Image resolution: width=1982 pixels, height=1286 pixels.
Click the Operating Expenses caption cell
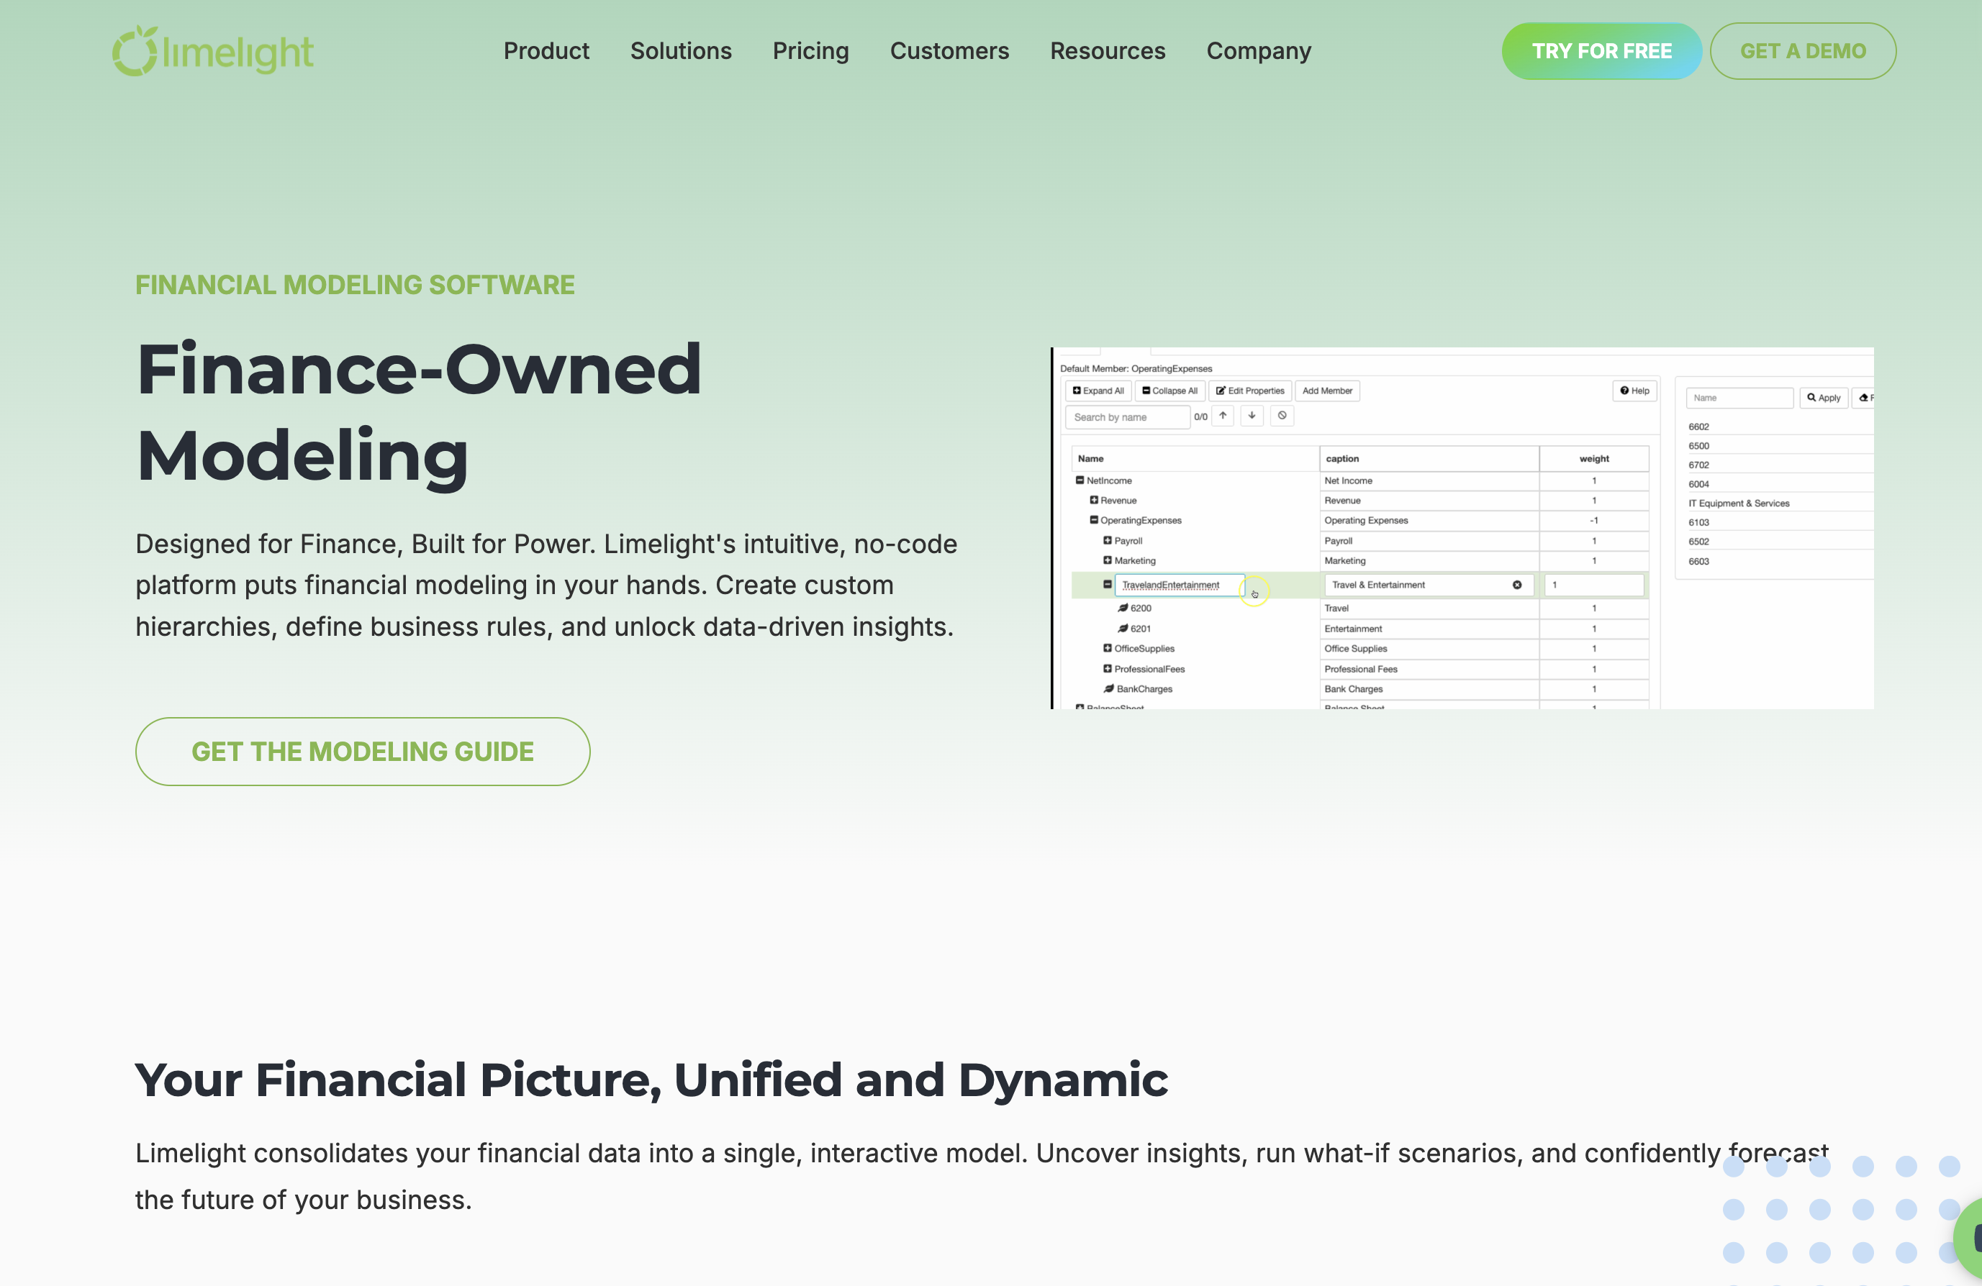[x=1429, y=520]
